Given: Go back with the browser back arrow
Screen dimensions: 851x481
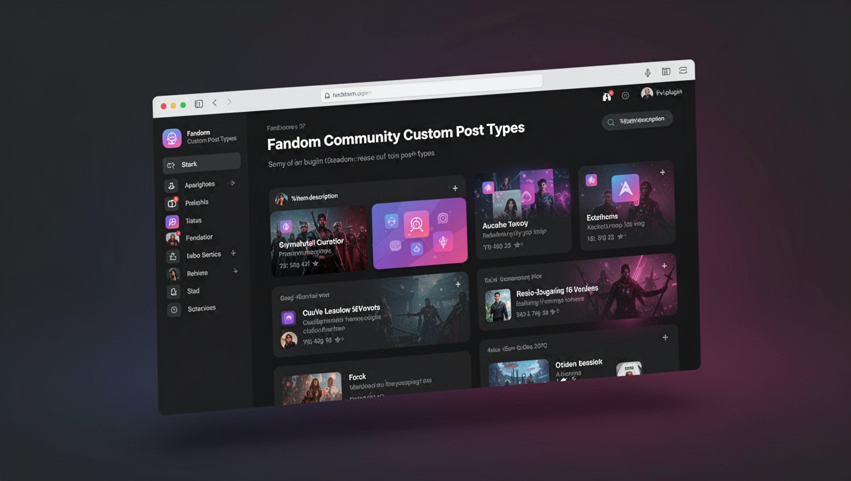Looking at the screenshot, I should (x=215, y=103).
